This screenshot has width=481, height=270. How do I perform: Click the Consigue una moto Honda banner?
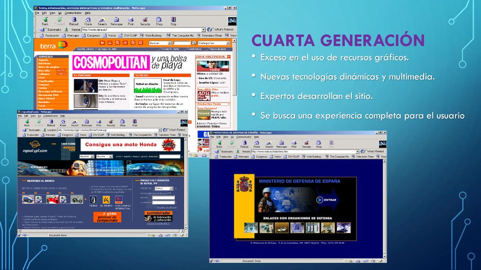point(131,145)
